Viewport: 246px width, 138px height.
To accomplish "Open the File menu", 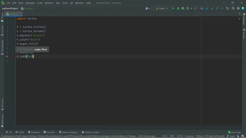I will 8,3.
